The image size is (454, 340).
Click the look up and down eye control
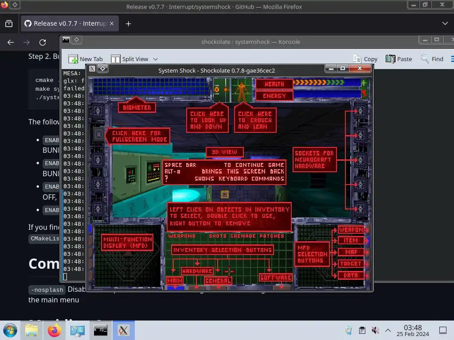click(222, 89)
